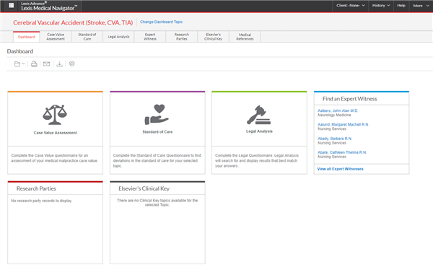Open the folder save icon in toolbar
This screenshot has width=433, height=265.
pyautogui.click(x=17, y=64)
